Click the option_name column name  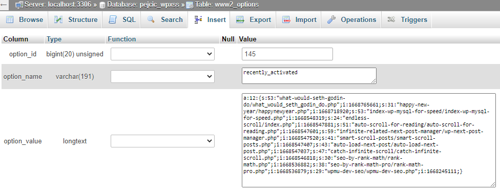coord(23,77)
